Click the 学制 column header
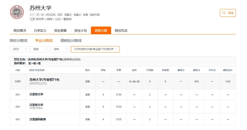The height and width of the screenshot is (130, 247). [103, 70]
